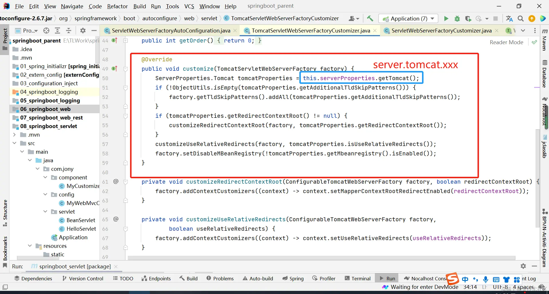Select opened file in Project tree

pyautogui.click(x=46, y=31)
